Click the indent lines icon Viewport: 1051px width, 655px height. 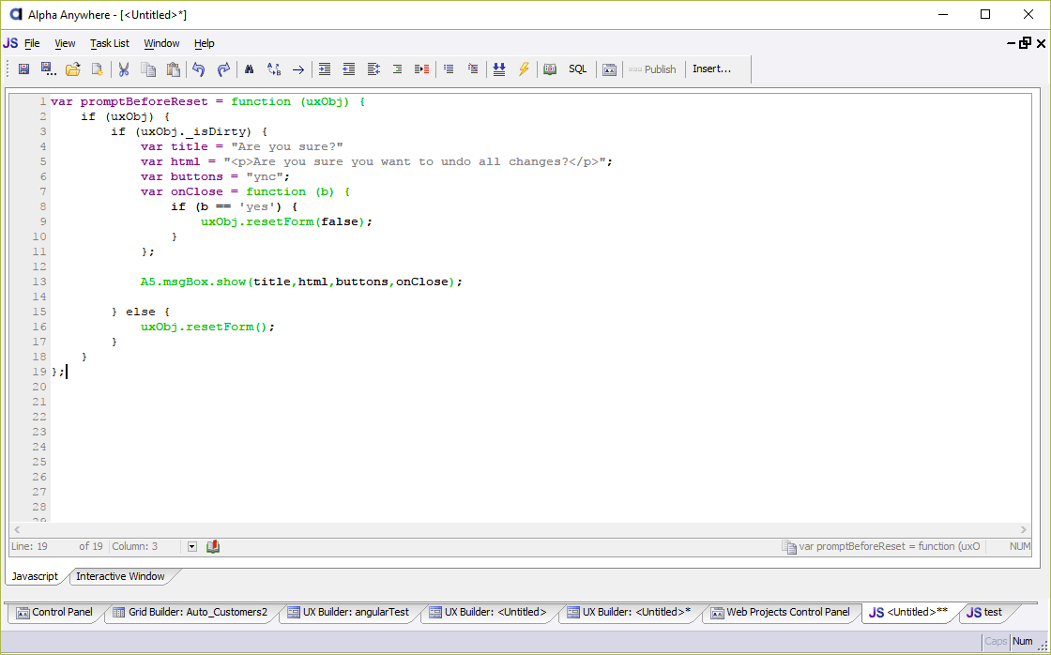click(325, 69)
